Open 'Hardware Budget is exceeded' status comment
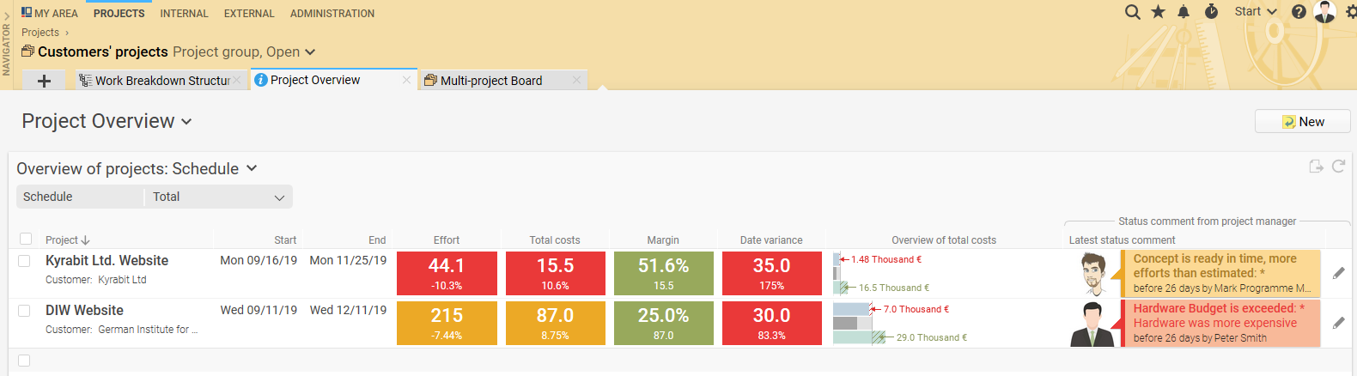This screenshot has height=376, width=1357. [1220, 324]
